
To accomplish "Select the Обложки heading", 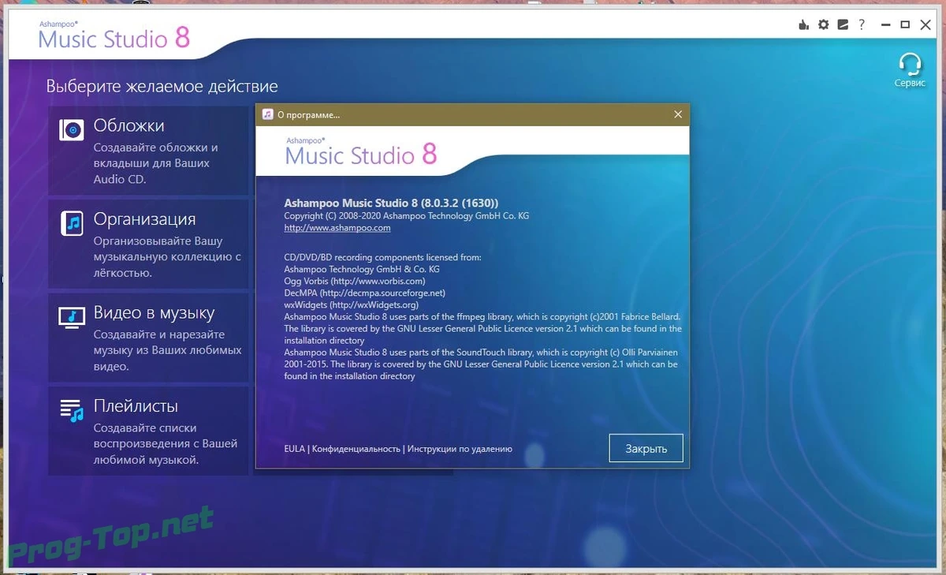I will pyautogui.click(x=129, y=125).
